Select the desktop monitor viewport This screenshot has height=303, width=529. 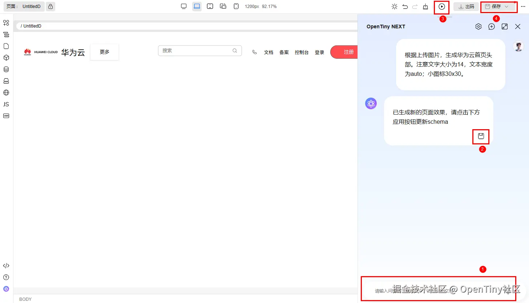tap(184, 6)
